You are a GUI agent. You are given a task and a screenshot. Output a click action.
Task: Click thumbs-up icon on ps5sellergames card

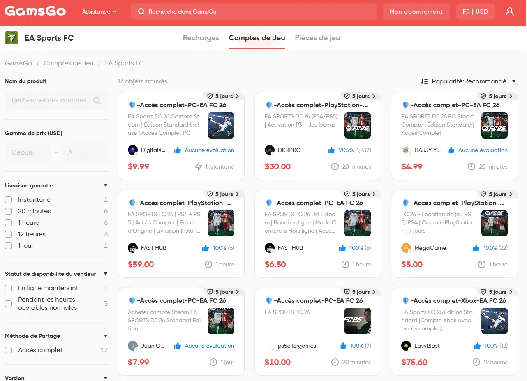pyautogui.click(x=343, y=346)
